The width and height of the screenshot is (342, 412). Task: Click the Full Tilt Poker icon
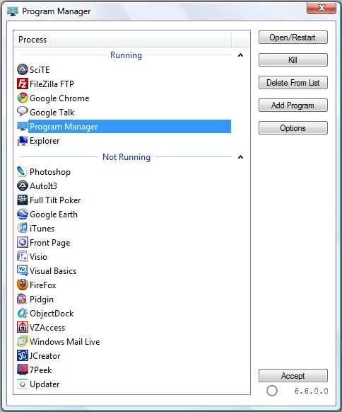pos(23,200)
